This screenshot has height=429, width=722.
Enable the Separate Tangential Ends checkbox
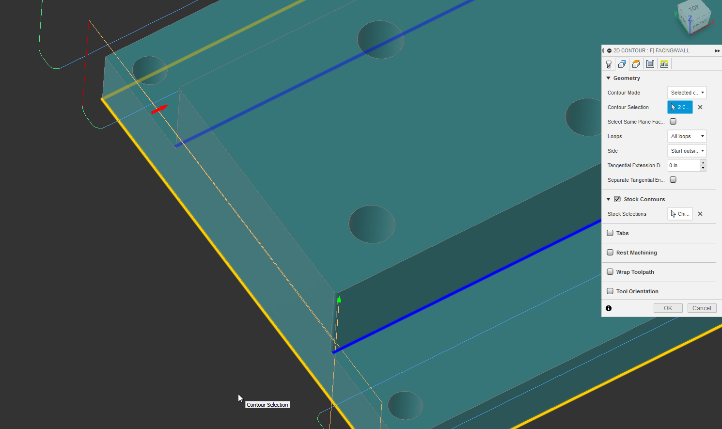pyautogui.click(x=673, y=179)
